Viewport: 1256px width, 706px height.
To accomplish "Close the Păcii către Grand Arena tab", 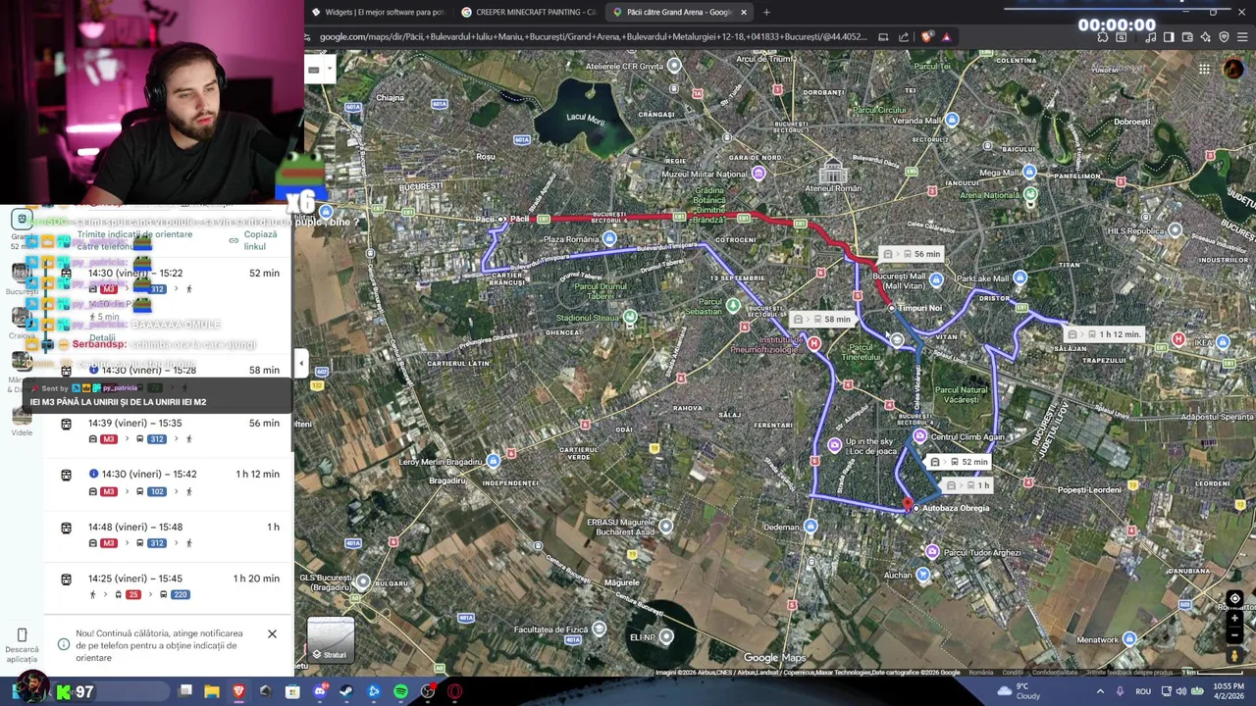I will (x=744, y=12).
